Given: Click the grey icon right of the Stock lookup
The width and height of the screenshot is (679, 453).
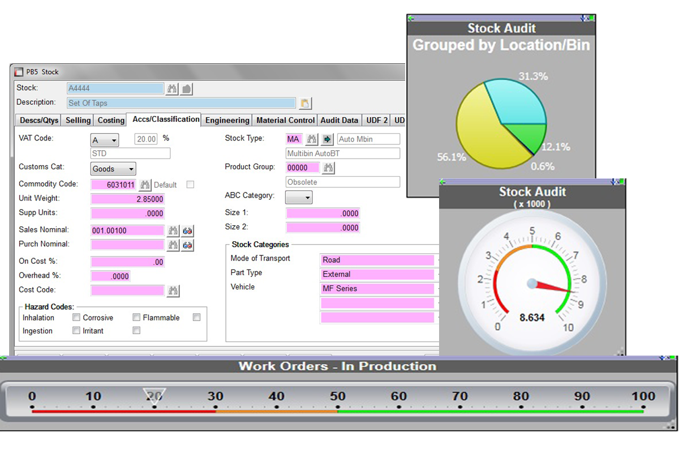Looking at the screenshot, I should point(187,88).
